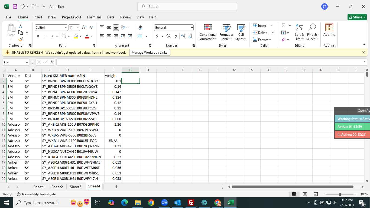Click the Insert Function fx icon

pos(52,62)
